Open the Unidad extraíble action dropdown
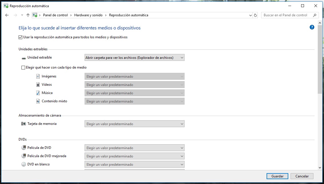This screenshot has height=184, width=324. [x=134, y=58]
